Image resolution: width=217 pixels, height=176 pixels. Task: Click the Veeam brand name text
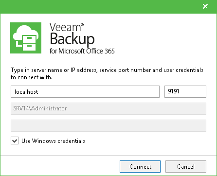(x=65, y=27)
